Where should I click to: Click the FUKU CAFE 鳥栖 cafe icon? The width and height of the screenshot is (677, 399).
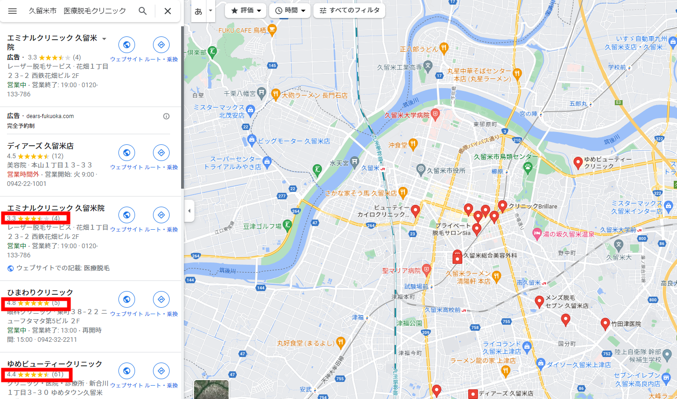272,30
